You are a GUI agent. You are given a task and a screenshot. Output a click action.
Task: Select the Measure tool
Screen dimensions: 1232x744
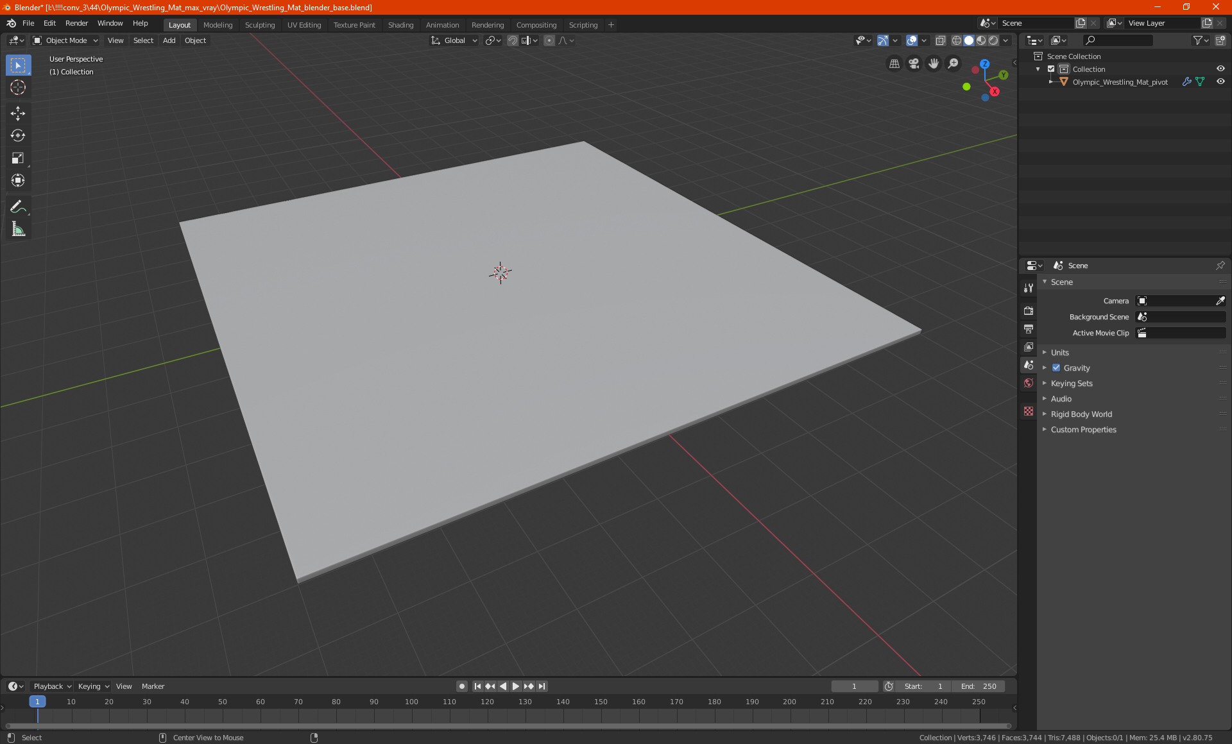click(x=18, y=229)
